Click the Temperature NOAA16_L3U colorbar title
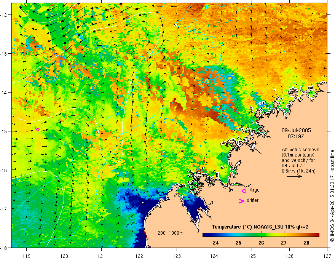 pyautogui.click(x=260, y=227)
